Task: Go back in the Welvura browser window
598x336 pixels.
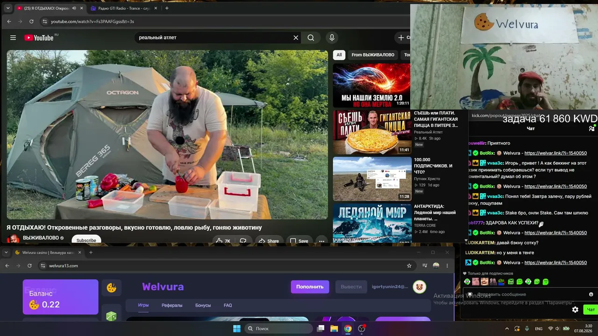Action: pyautogui.click(x=7, y=266)
